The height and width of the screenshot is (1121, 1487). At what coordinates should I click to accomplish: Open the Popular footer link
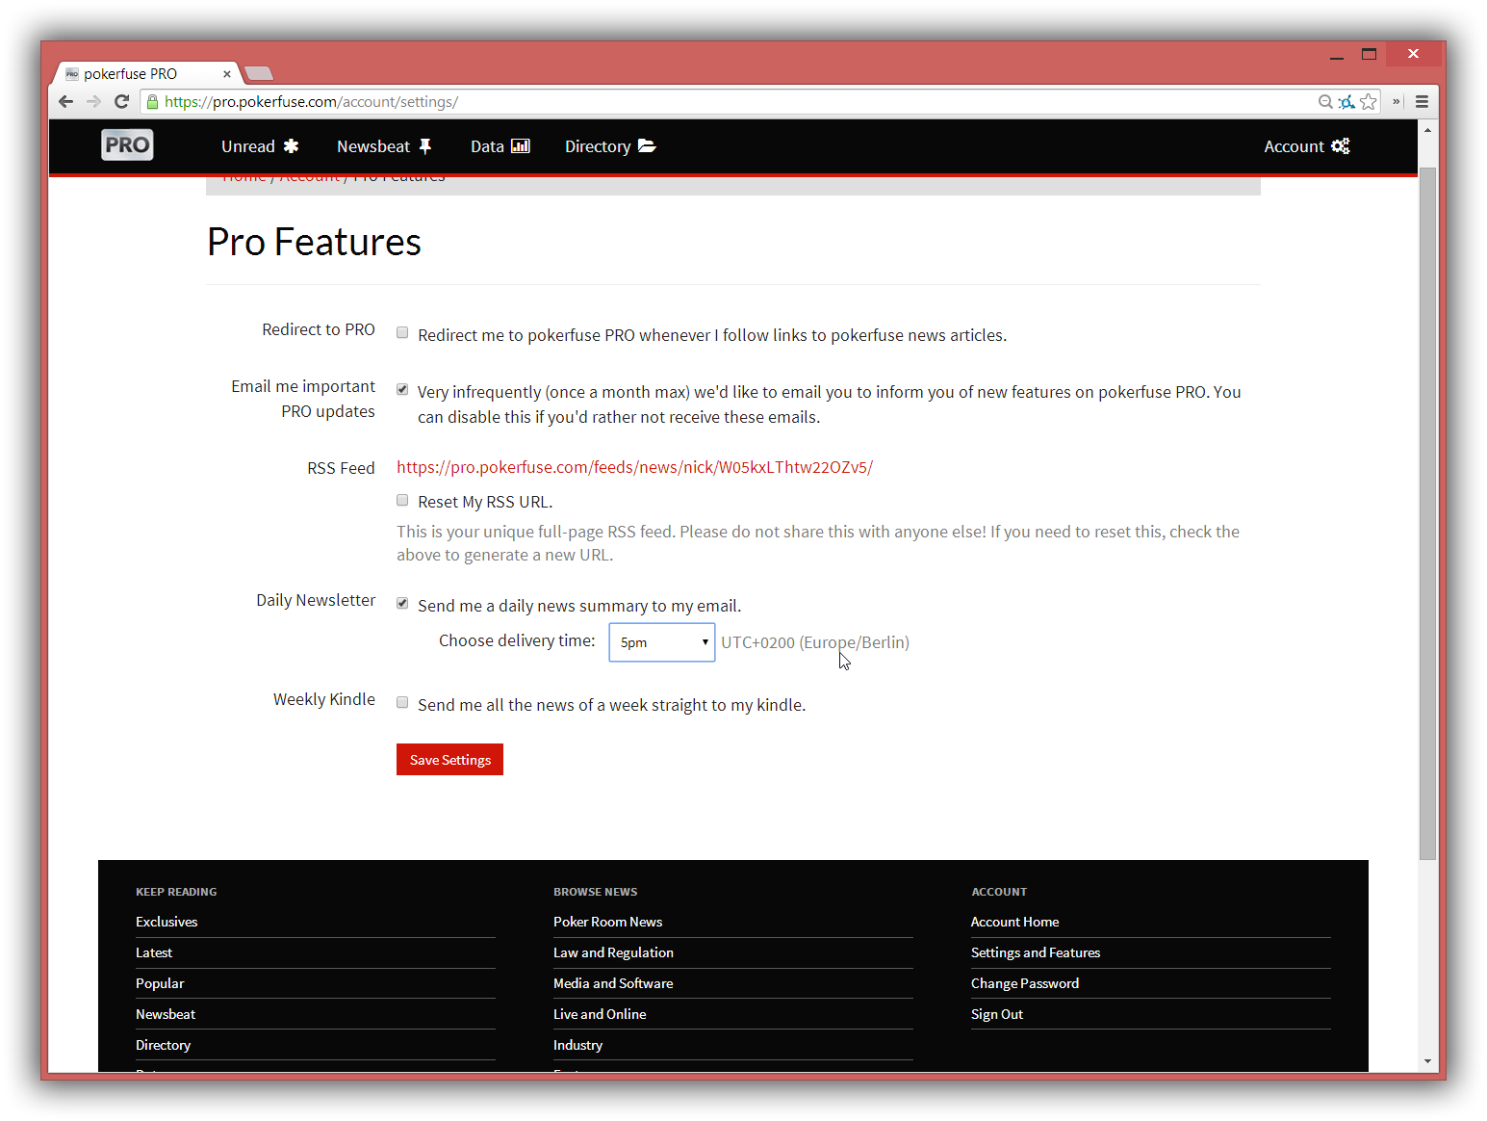click(160, 983)
